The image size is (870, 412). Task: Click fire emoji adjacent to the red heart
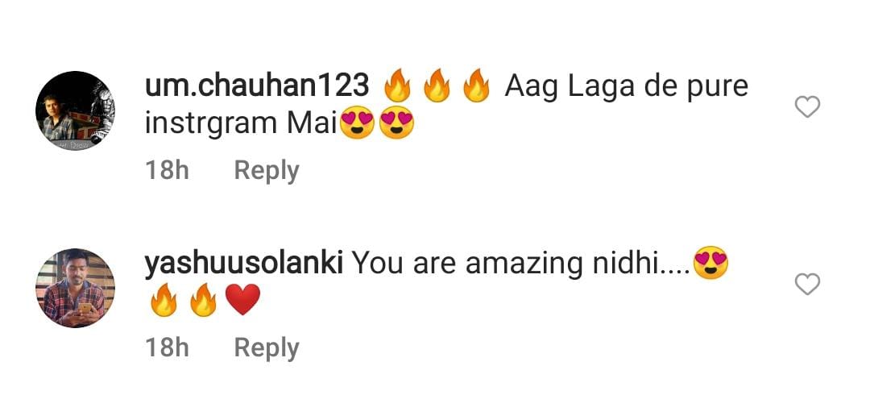(203, 299)
